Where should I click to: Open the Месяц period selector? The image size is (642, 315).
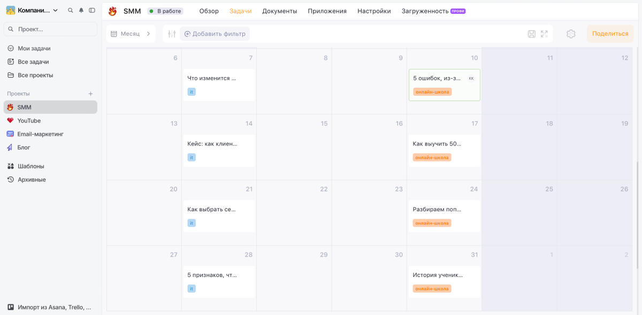point(131,34)
